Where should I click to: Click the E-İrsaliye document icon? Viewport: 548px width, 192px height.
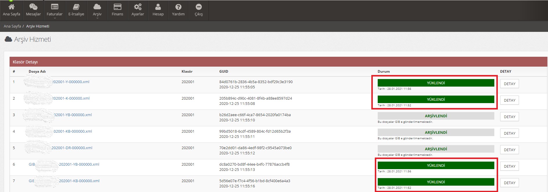[x=76, y=7]
